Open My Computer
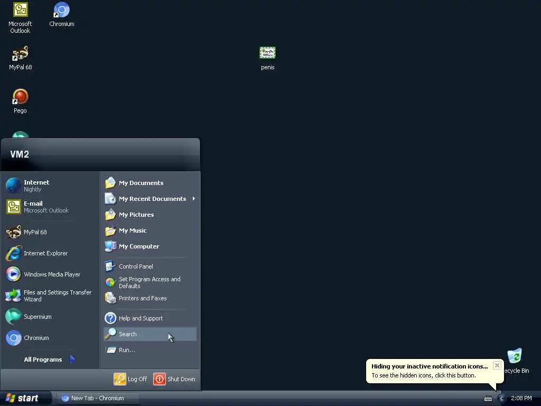Screen dimensions: 541x406 150,246
